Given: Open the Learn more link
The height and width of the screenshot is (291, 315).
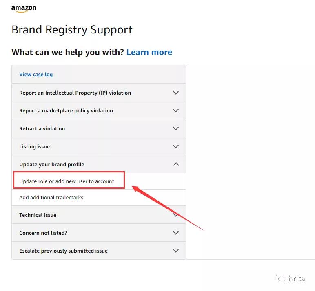Looking at the screenshot, I should tap(149, 52).
